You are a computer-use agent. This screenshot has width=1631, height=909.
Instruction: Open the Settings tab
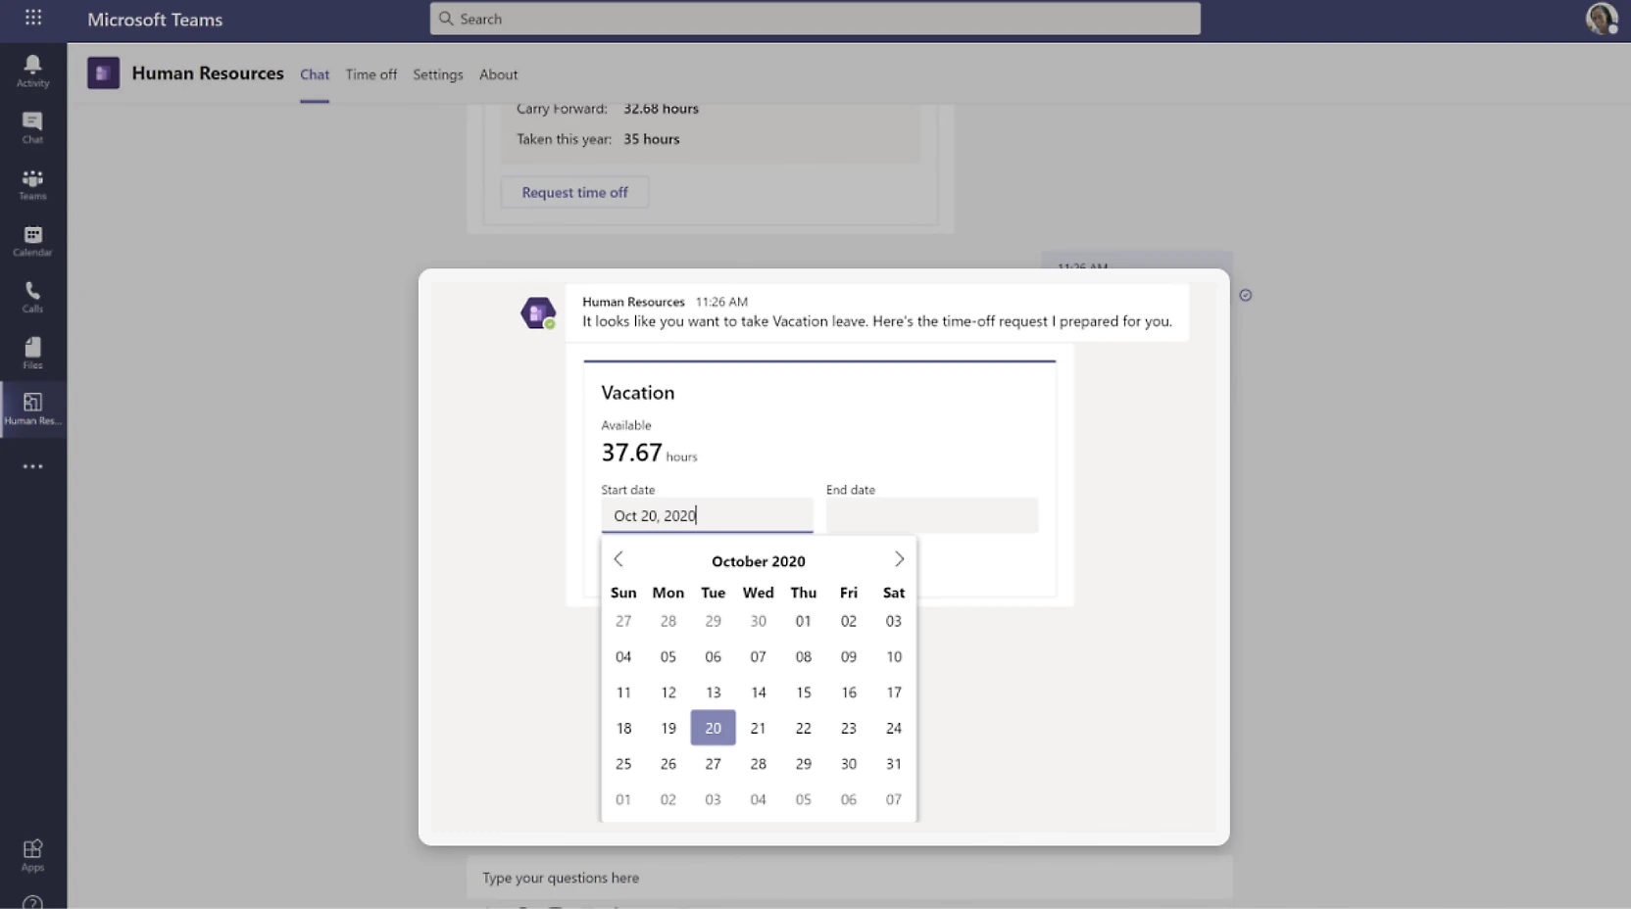click(x=437, y=74)
